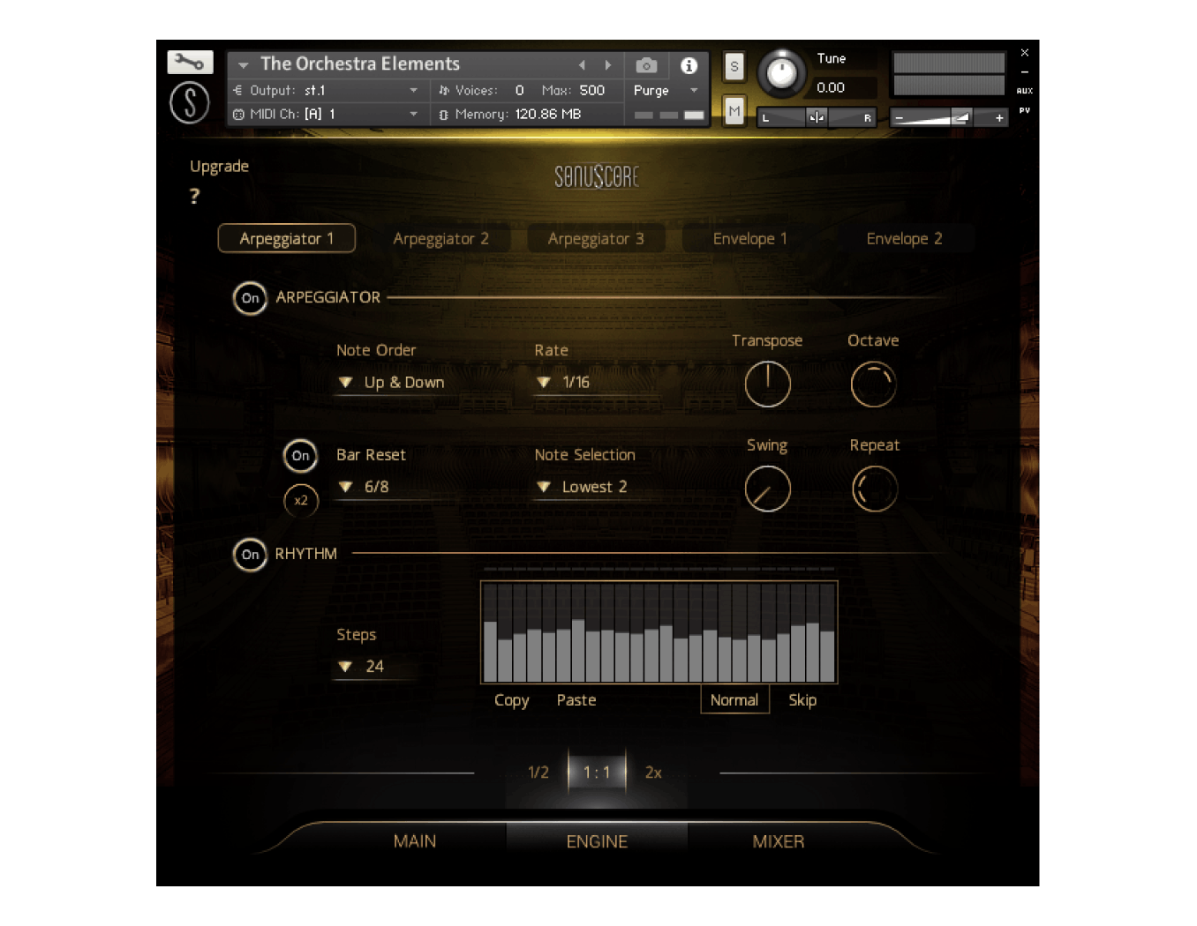Open the instrument info icon
The image size is (1197, 926).
689,65
